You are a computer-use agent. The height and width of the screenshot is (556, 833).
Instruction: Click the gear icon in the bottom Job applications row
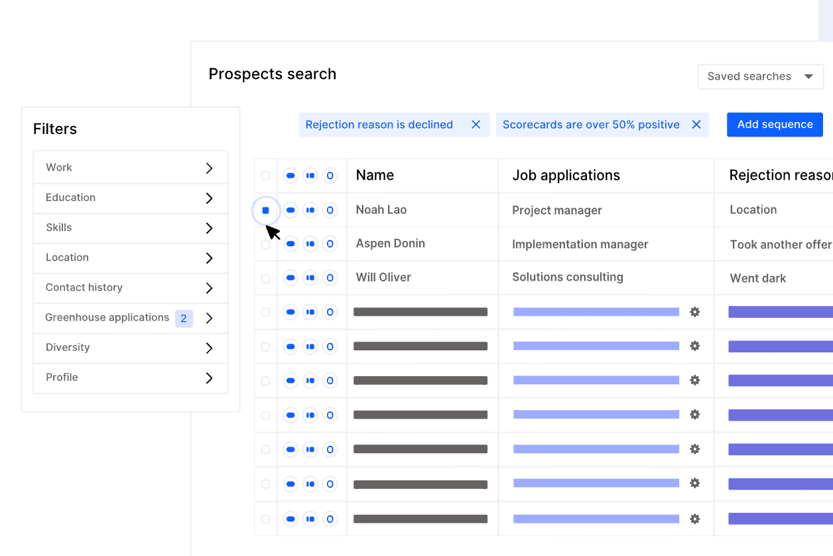tap(694, 518)
